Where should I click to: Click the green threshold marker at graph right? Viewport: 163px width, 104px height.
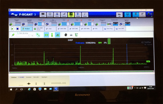pyautogui.click(x=148, y=62)
